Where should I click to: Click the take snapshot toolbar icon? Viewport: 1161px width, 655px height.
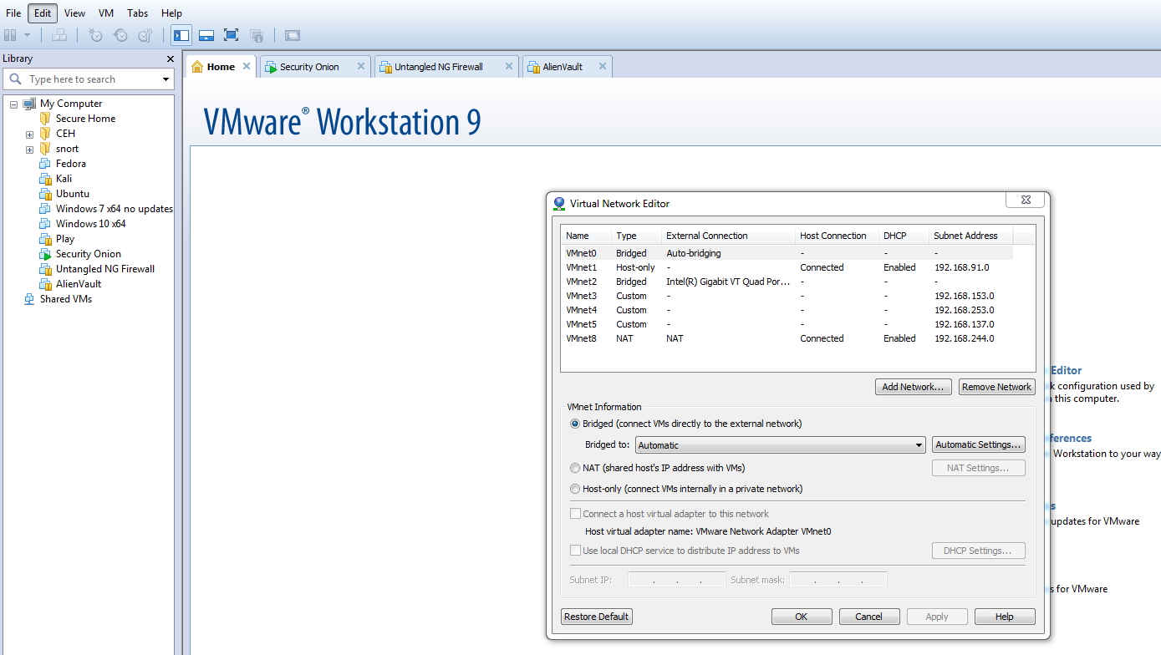(x=95, y=35)
